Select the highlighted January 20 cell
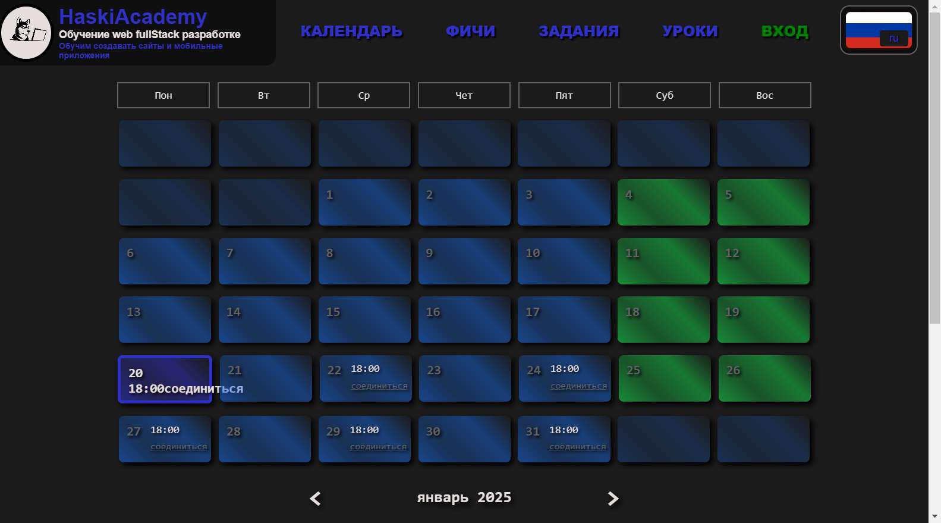Viewport: 941px width, 523px height. pyautogui.click(x=165, y=380)
